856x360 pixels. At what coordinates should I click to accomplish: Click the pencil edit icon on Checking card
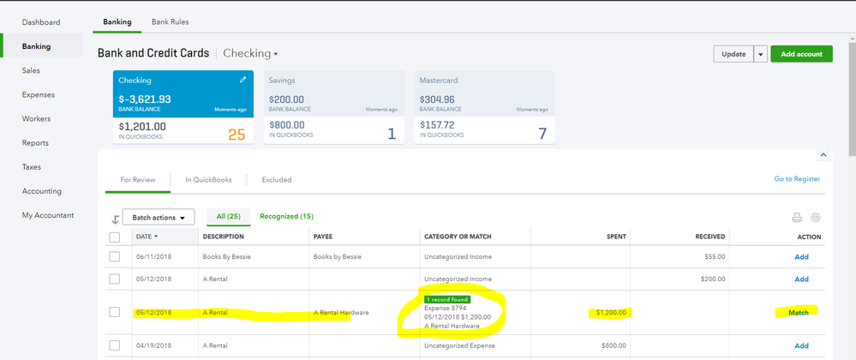(x=242, y=80)
